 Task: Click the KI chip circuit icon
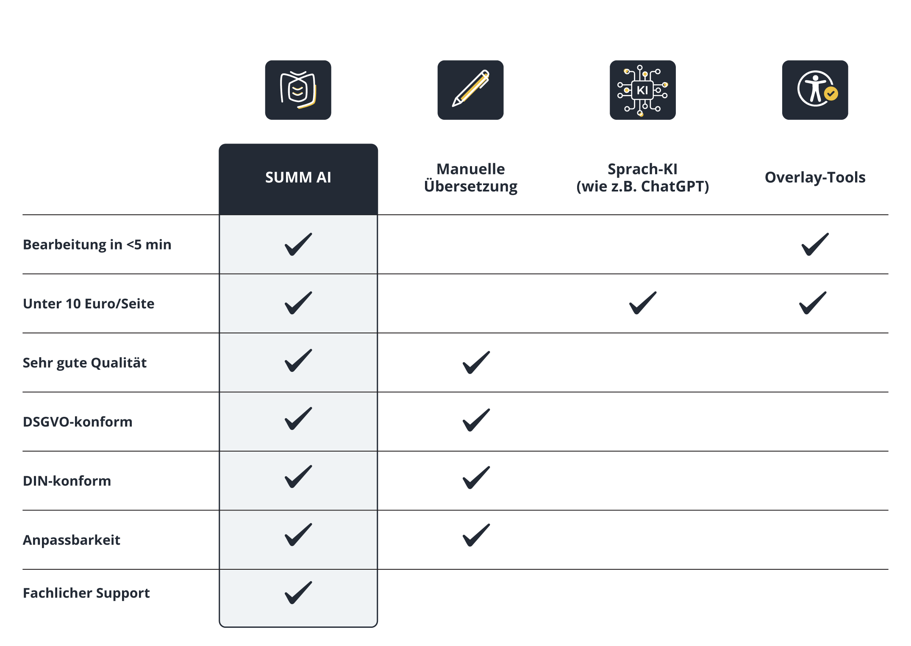click(x=642, y=90)
